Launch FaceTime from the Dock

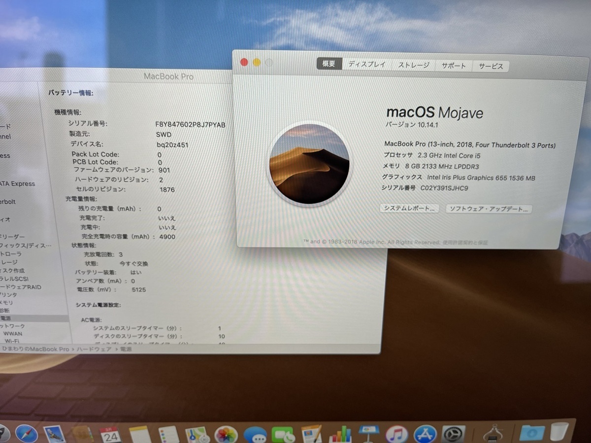[x=283, y=436]
